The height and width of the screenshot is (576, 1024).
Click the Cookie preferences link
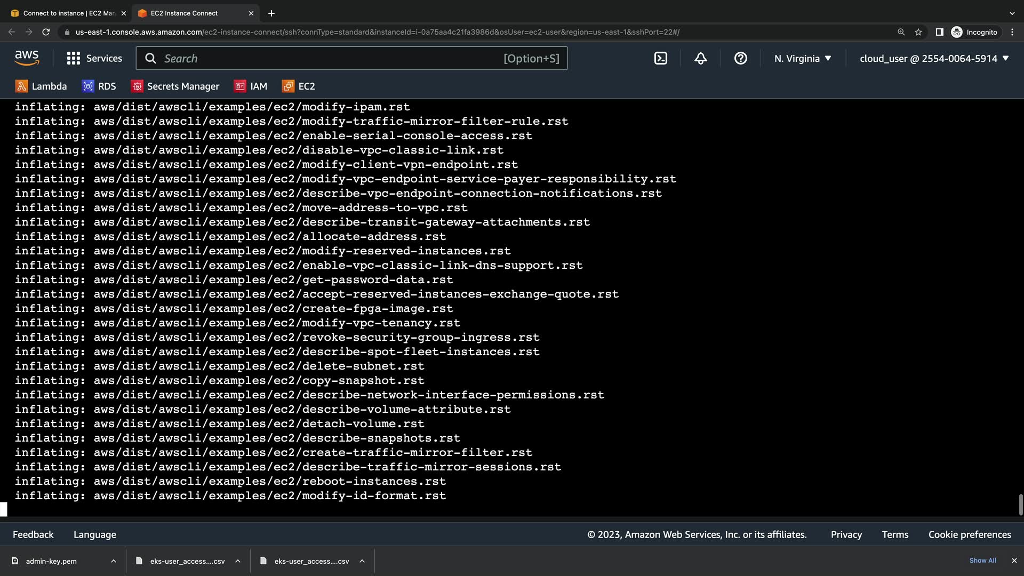pos(969,534)
